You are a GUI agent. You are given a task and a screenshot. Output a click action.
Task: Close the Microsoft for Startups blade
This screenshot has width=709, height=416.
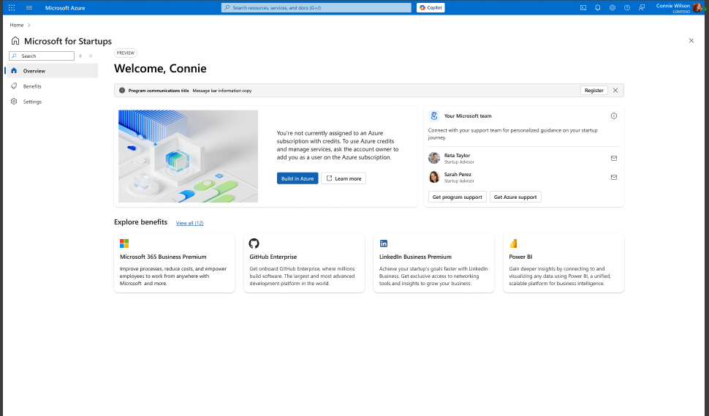point(691,41)
